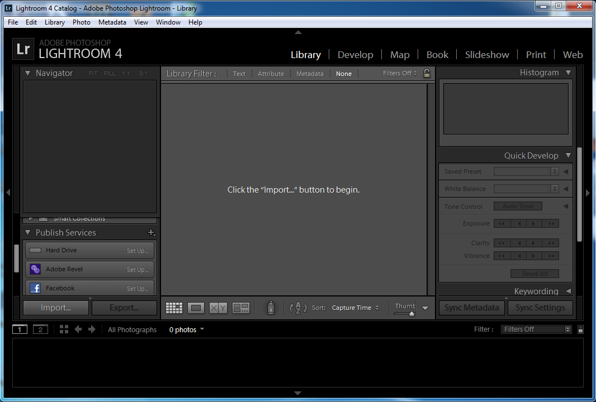The width and height of the screenshot is (596, 402).
Task: Click the left panel scrollbar thumb
Action: (16, 259)
